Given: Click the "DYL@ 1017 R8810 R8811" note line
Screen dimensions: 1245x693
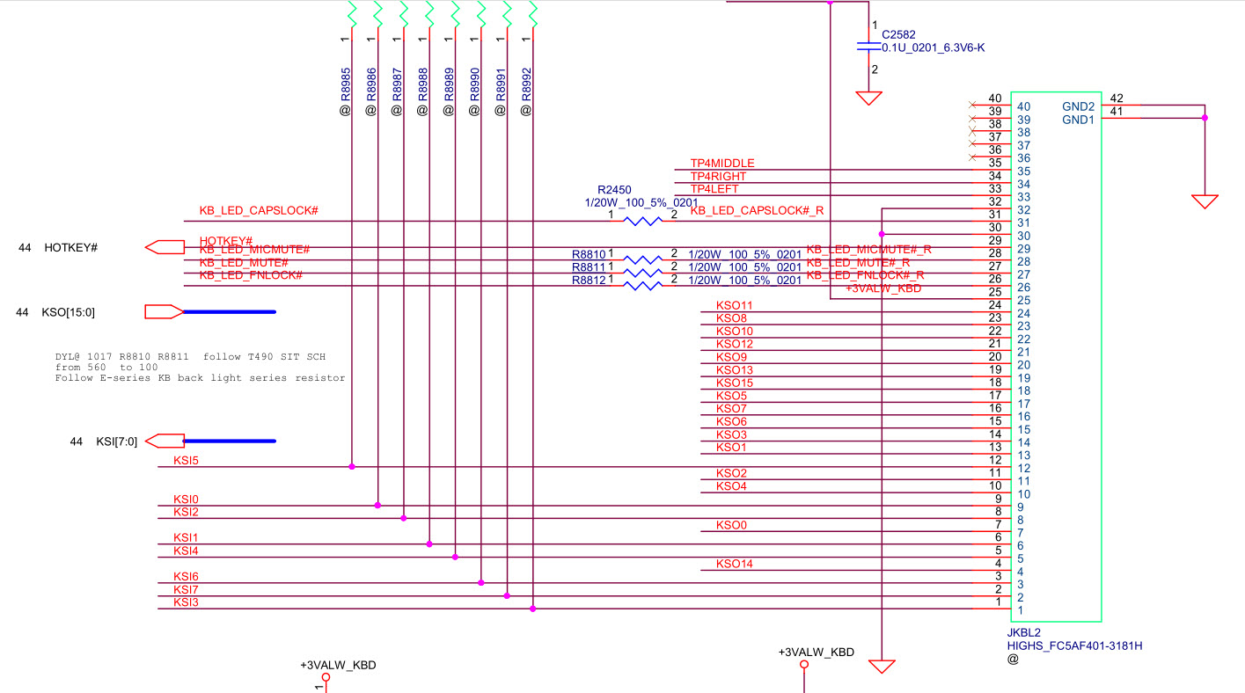Looking at the screenshot, I should (190, 357).
